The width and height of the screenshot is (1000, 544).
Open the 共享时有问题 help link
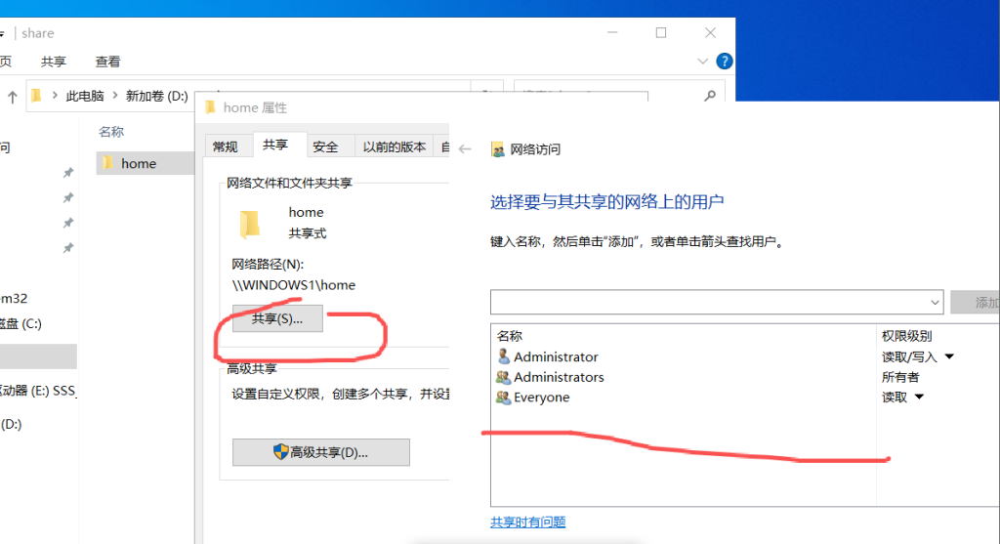527,523
